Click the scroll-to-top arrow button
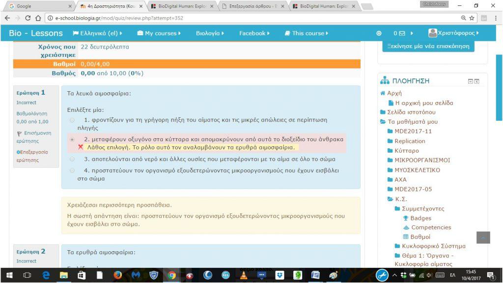This screenshot has width=503, height=289. (483, 237)
